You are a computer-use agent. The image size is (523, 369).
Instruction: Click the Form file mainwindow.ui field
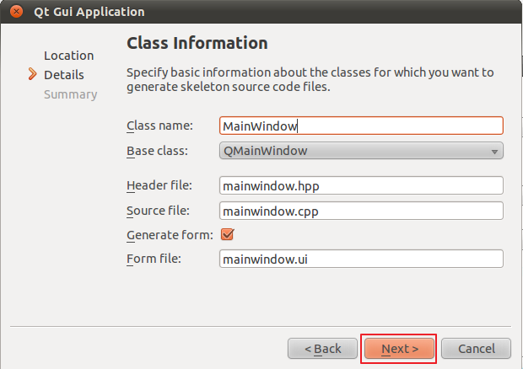[360, 259]
